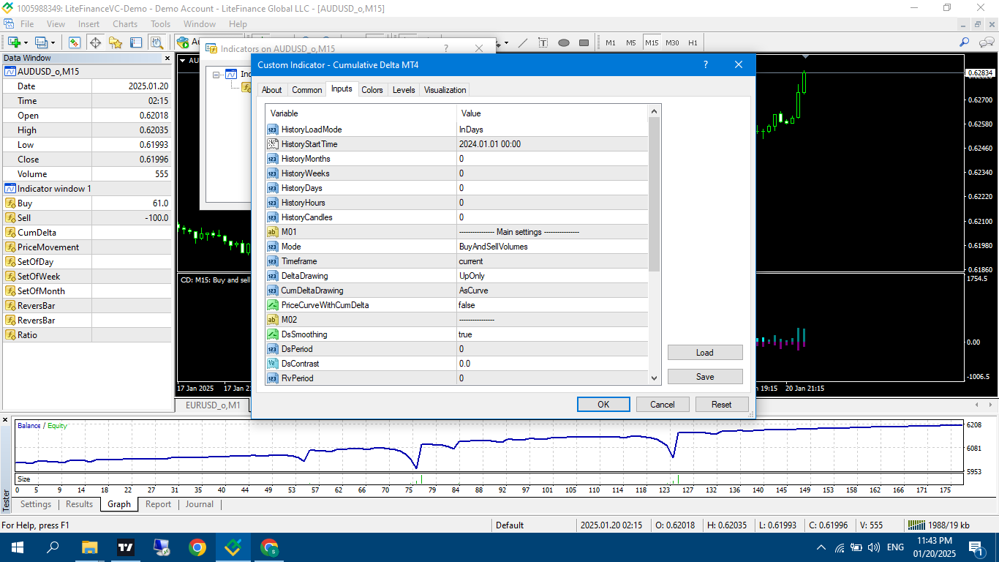Click the help question mark in Indicators on AUDUSD dialog
999x562 pixels.
click(x=446, y=48)
